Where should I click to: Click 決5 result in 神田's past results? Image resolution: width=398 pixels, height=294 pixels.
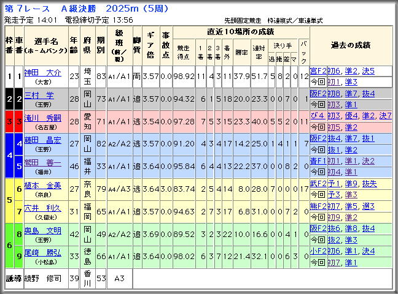pos(369,71)
